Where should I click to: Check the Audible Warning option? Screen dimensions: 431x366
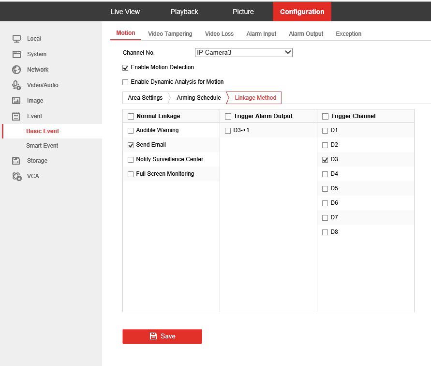point(131,131)
